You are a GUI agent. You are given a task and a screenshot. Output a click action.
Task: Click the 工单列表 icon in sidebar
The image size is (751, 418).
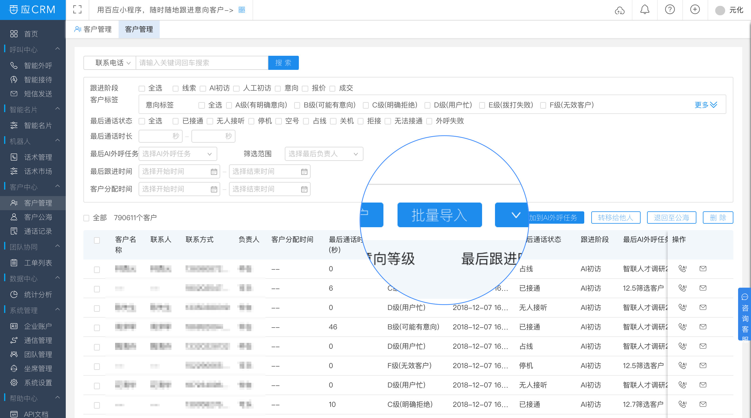(14, 263)
